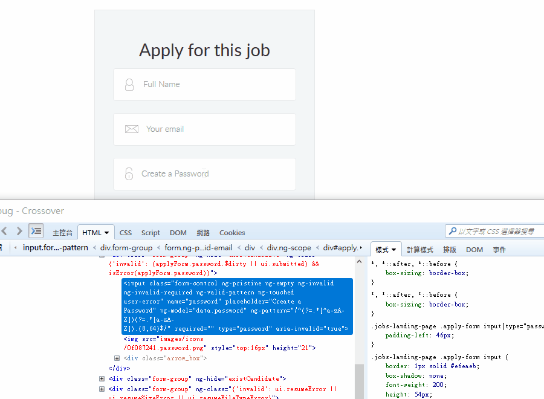Expand the div class arrow_box node
Viewport: 544px width, 399px height.
117,358
